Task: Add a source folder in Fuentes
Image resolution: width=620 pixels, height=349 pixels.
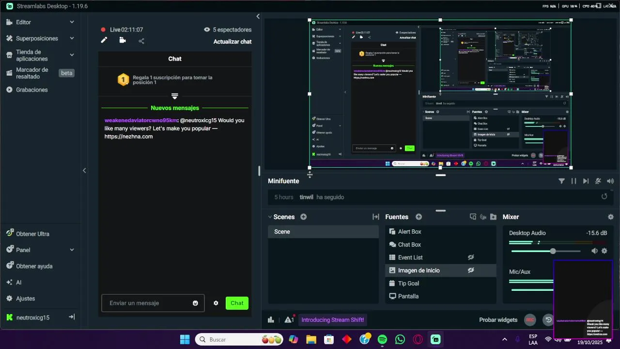Action: [493, 217]
